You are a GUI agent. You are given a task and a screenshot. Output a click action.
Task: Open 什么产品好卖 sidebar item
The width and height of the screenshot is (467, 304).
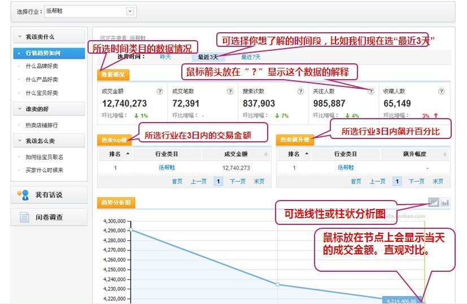[x=42, y=80]
